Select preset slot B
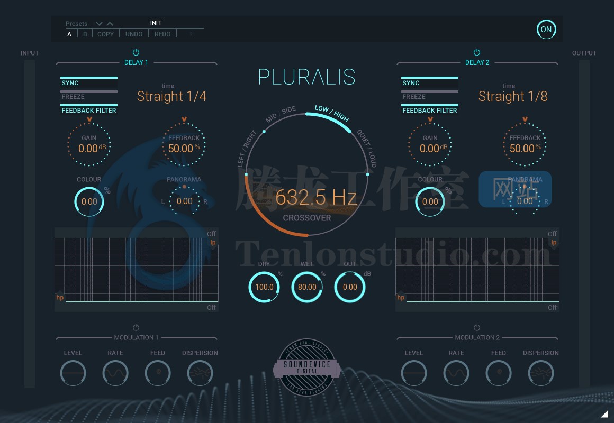Screen dimensions: 614x423 85,34
